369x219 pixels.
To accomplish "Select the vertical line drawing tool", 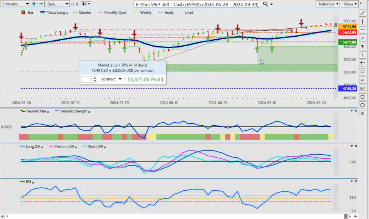I will point(362,22).
